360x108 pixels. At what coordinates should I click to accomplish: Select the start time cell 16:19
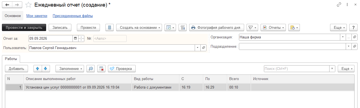pyautogui.click(x=191, y=87)
